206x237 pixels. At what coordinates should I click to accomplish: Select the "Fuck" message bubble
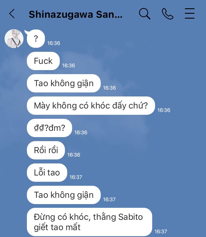point(43,61)
